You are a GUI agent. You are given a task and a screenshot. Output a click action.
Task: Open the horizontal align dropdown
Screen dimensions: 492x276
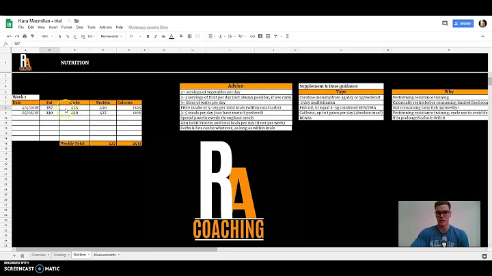212,36
